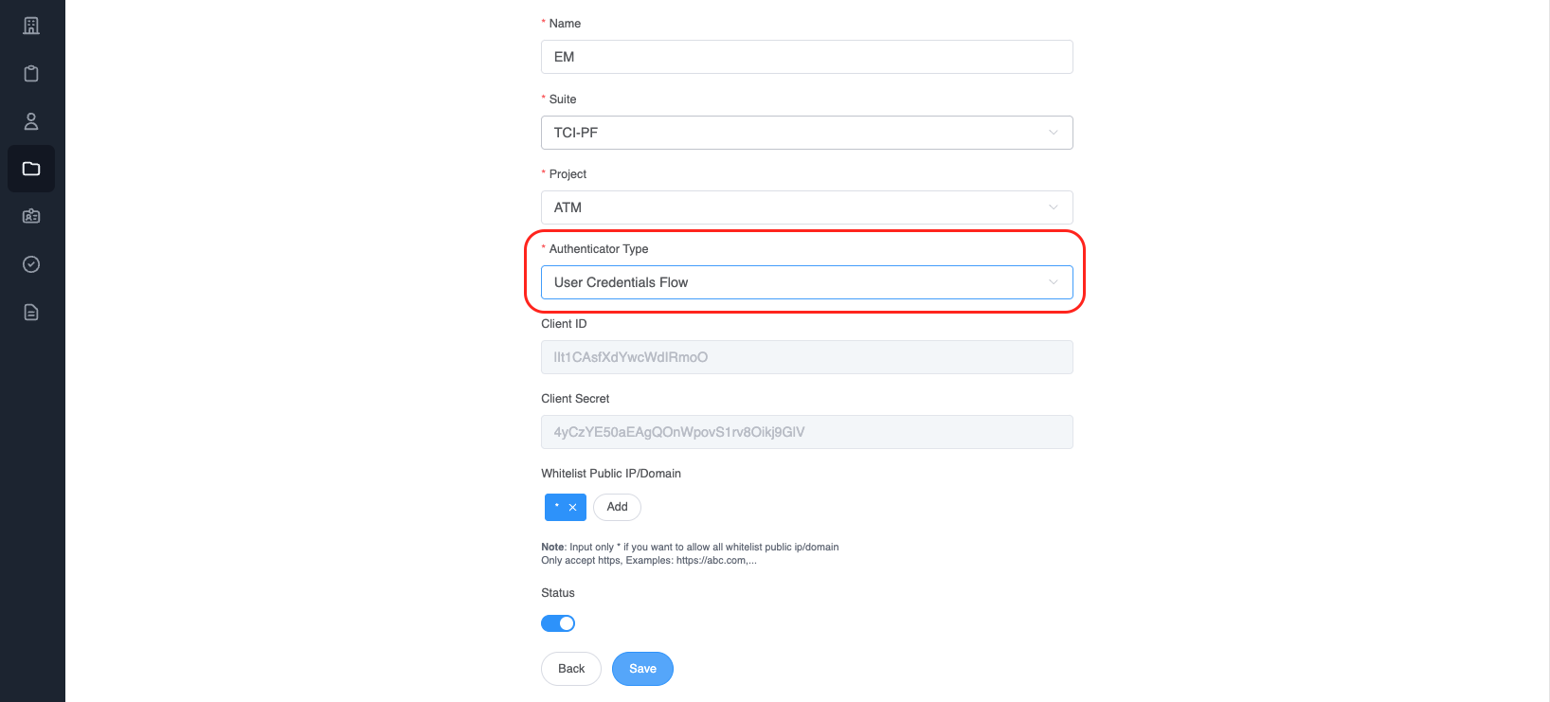Remove the * whitelist tag via its X
Image resolution: width=1550 pixels, height=702 pixels.
572,508
